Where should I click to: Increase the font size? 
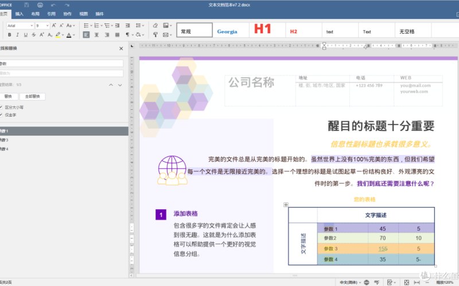tap(54, 26)
